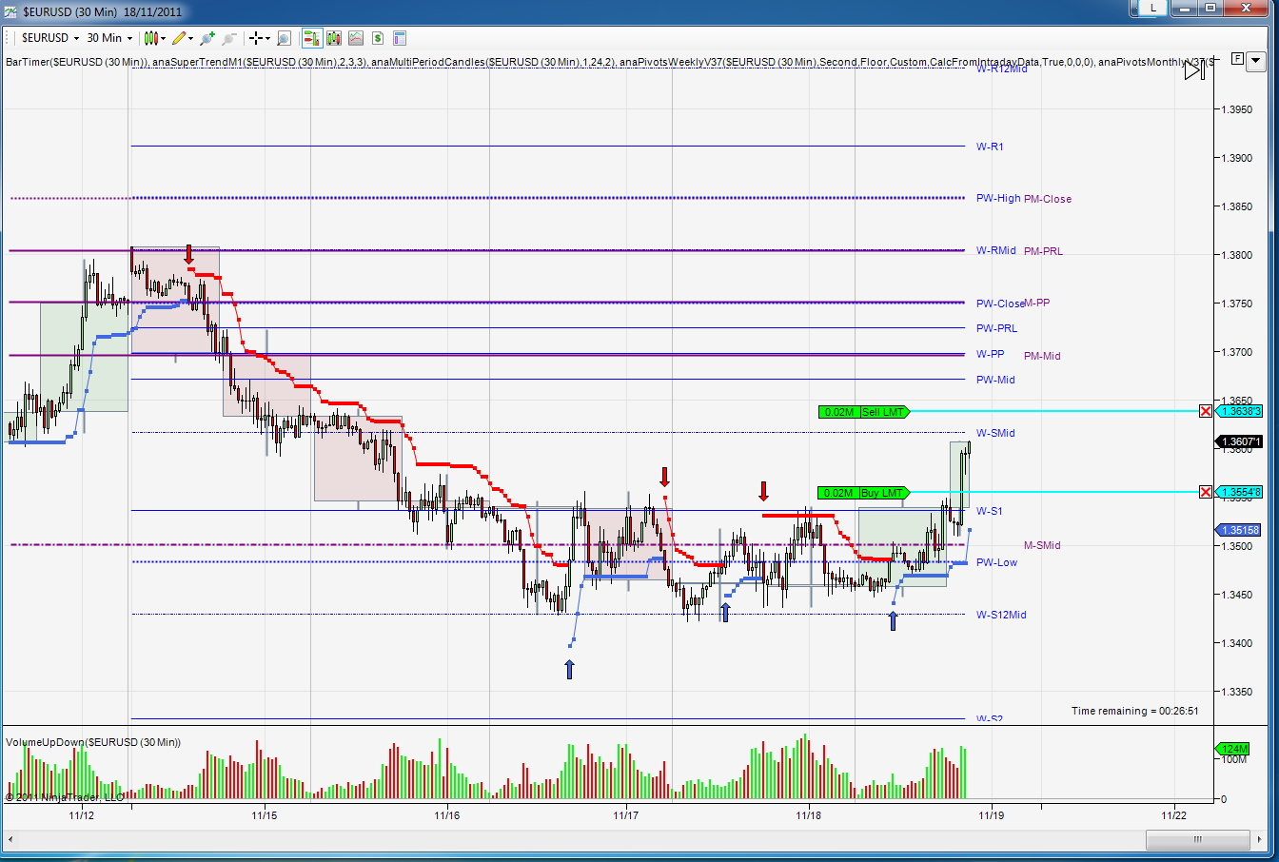This screenshot has height=862, width=1279.
Task: Click horizontal scrollbar right arrow
Action: pyautogui.click(x=1259, y=839)
